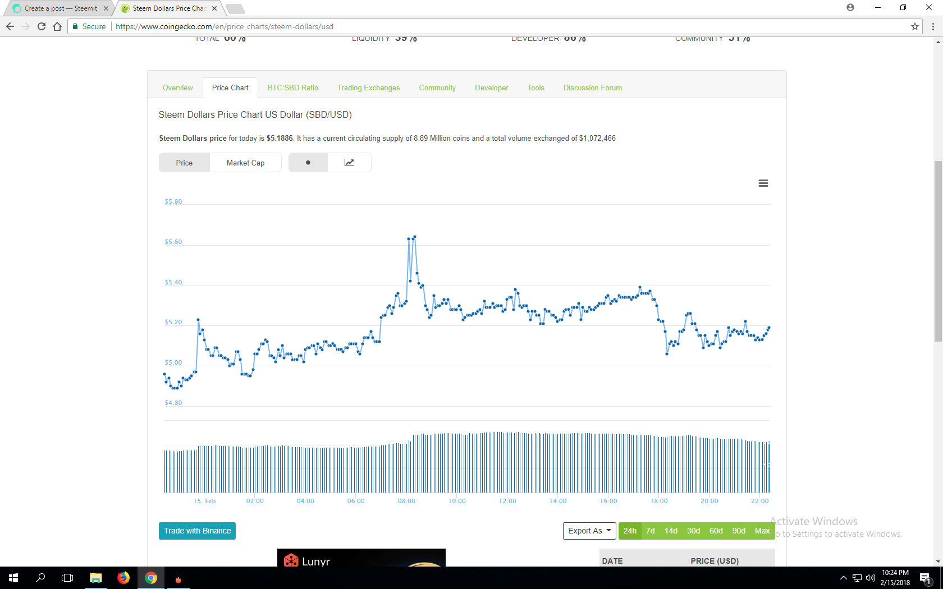
Task: Open chart hamburger context menu
Action: click(x=763, y=183)
